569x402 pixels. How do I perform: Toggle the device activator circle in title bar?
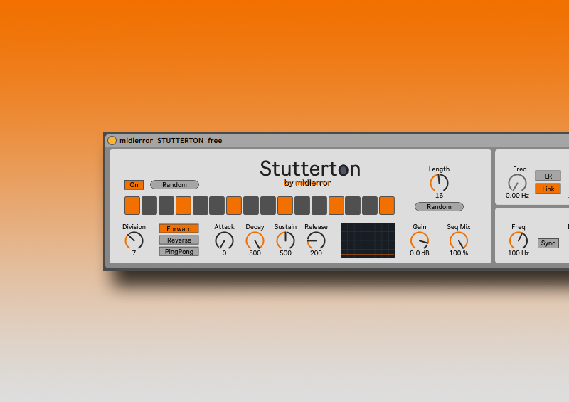[x=112, y=141]
